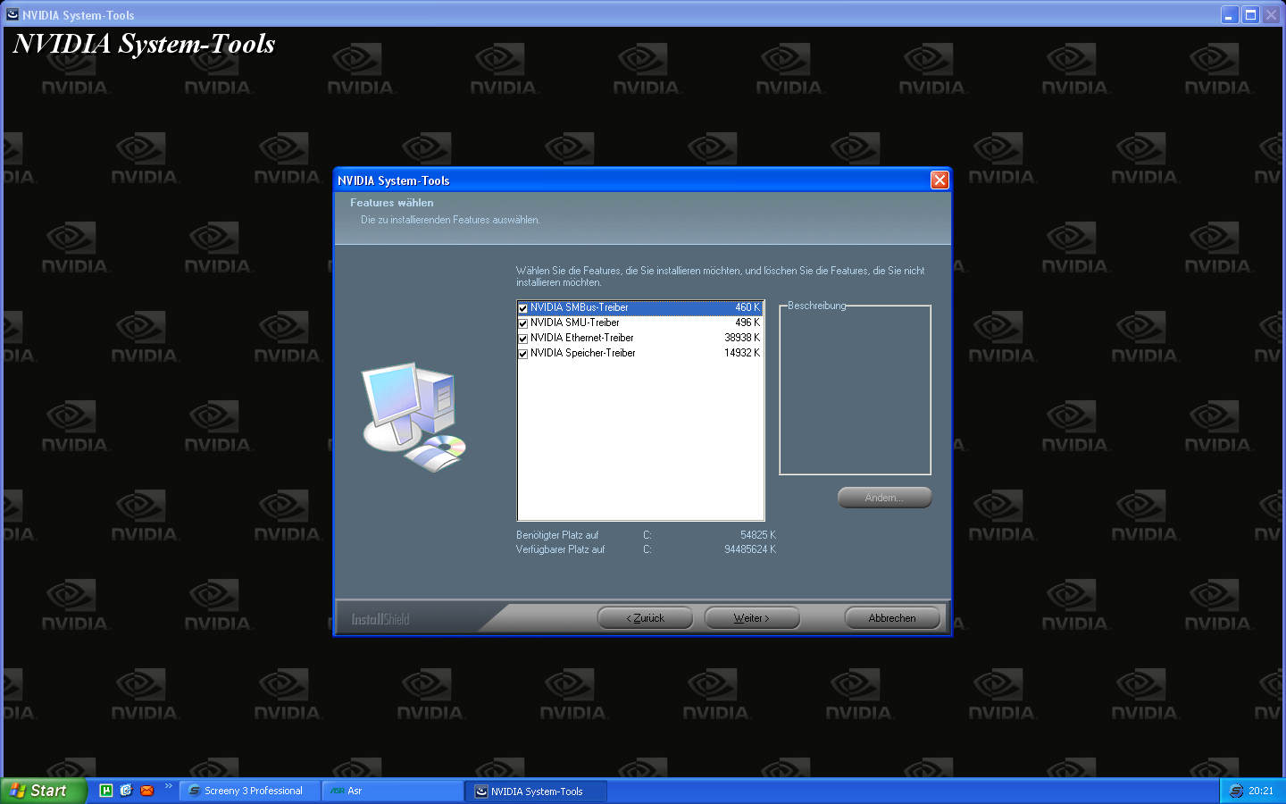Viewport: 1286px width, 804px height.
Task: Select the 'NVIDIA Ethernet-Treiber' row label
Action: 581,338
